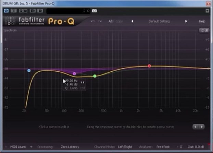Click the -1.48 dB gain value
Screen dimensions: 213x153
point(72,84)
